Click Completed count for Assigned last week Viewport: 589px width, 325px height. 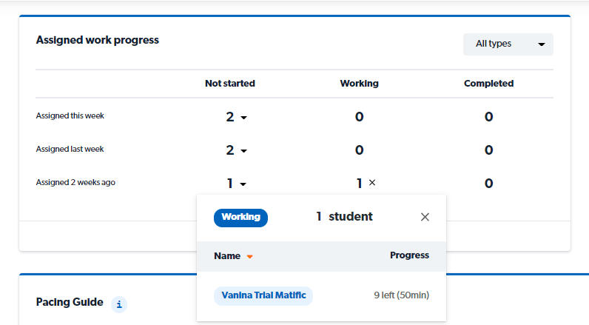click(x=488, y=150)
